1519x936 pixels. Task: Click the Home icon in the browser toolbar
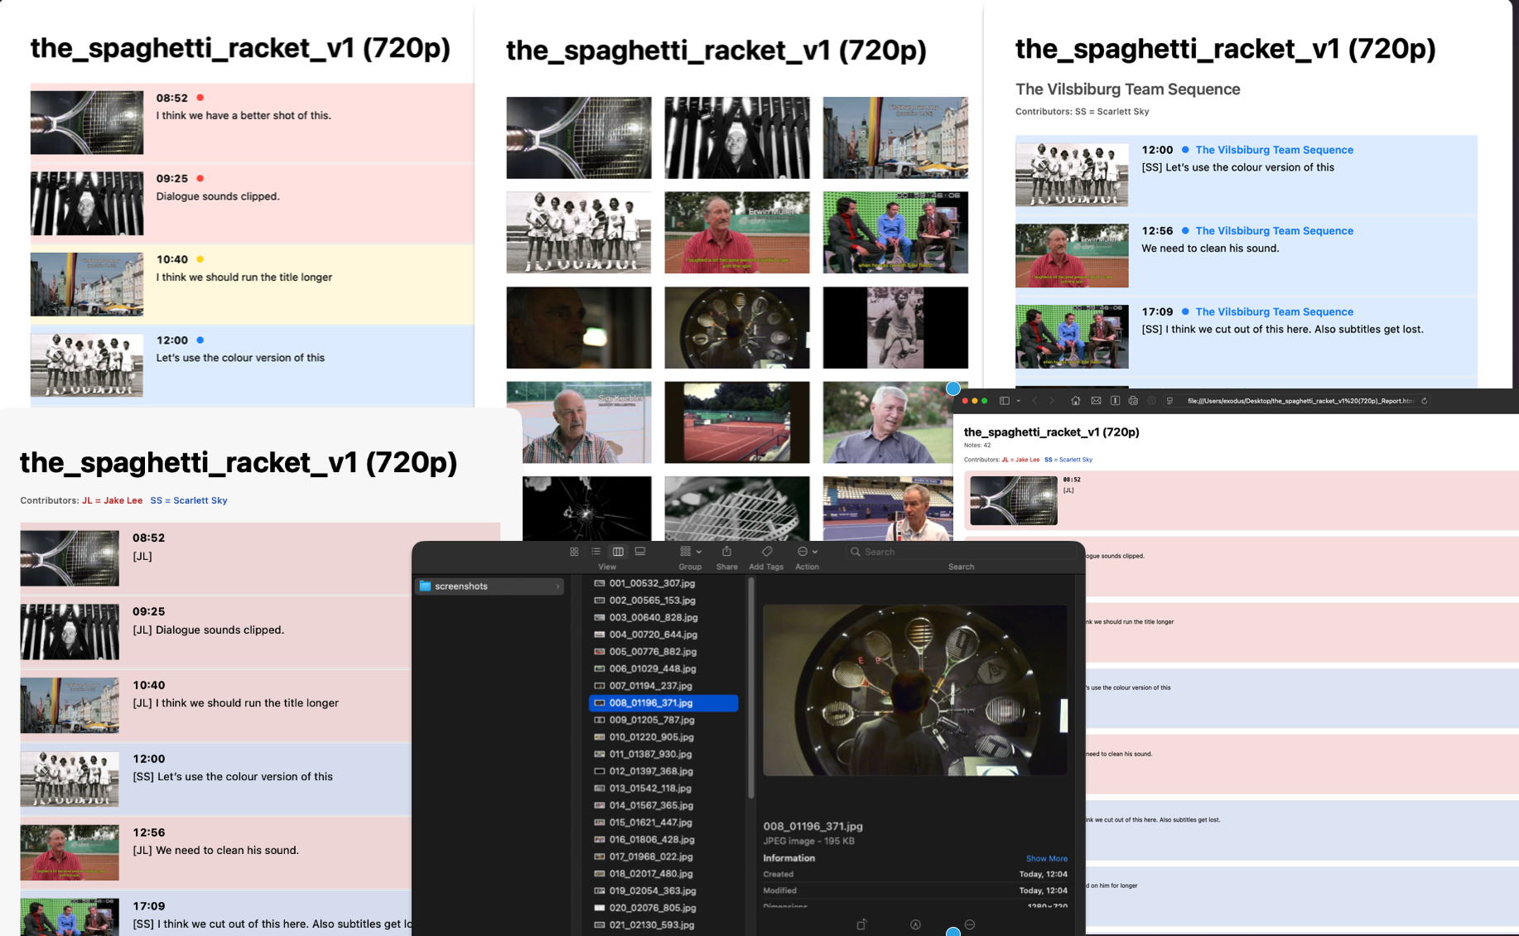pyautogui.click(x=1076, y=401)
